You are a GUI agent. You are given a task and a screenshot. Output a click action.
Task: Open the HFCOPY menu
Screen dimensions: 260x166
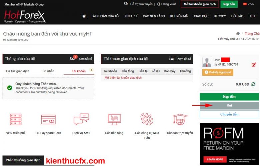[x=220, y=16]
